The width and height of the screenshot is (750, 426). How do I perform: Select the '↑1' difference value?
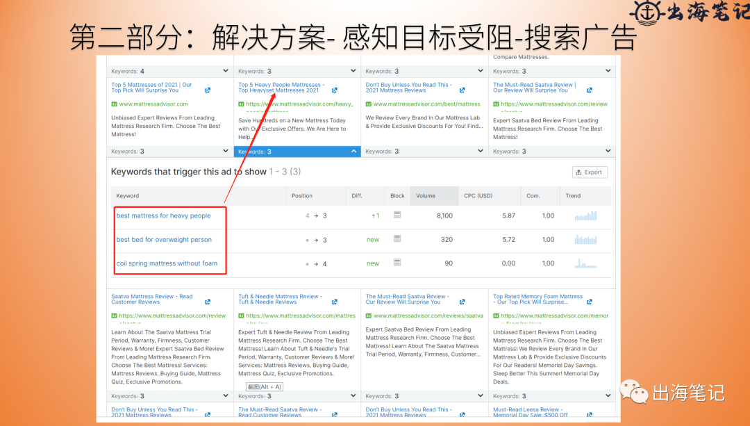376,216
